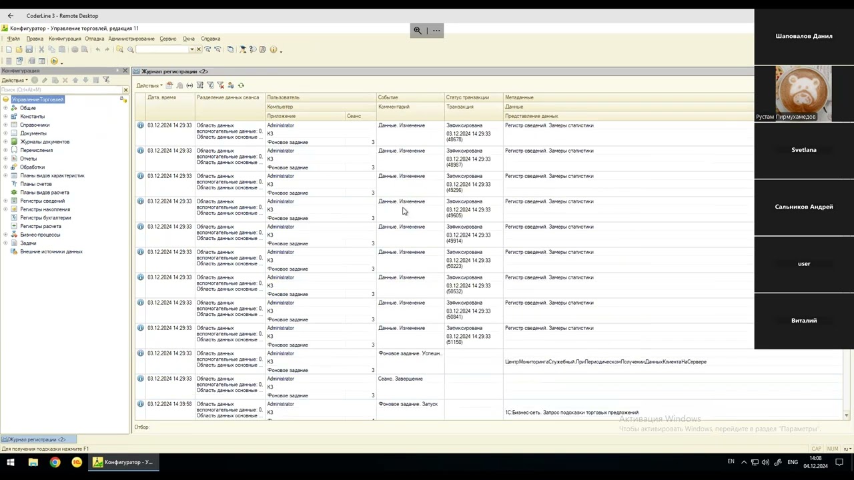Image resolution: width=854 pixels, height=480 pixels.
Task: Click the delete icon in Конфигурация panel
Action: point(65,80)
